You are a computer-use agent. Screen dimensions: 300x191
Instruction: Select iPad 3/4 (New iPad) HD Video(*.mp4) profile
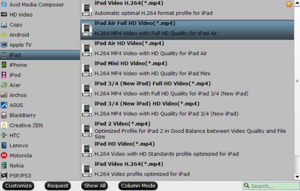pyautogui.click(x=187, y=110)
